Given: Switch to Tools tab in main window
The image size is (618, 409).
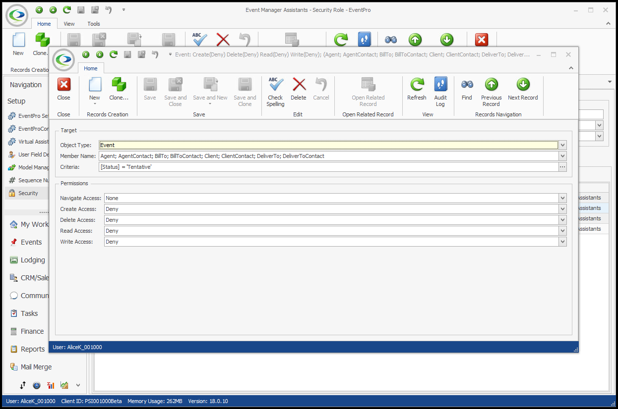Looking at the screenshot, I should [94, 24].
